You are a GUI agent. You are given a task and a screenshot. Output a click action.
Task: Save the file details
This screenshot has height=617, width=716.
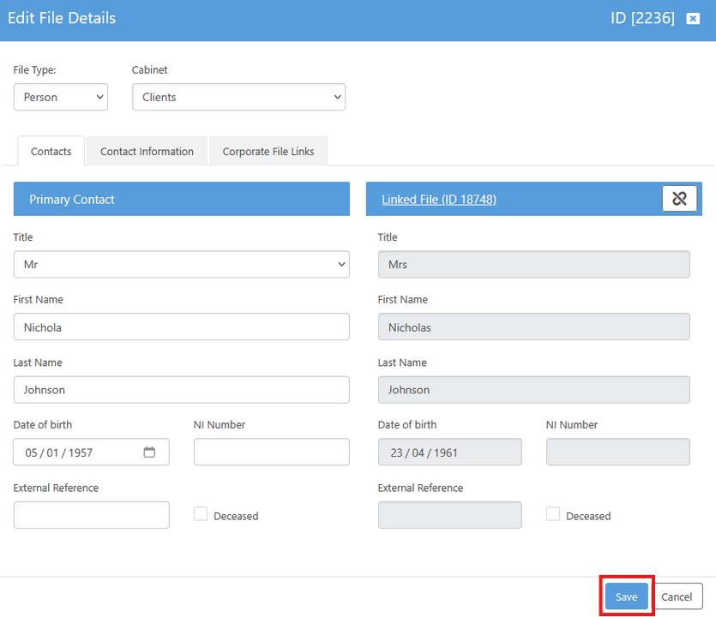pos(627,596)
